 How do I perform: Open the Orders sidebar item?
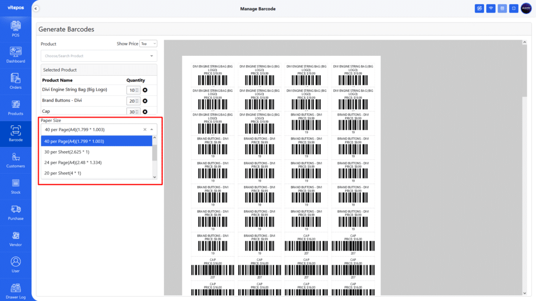pyautogui.click(x=16, y=82)
